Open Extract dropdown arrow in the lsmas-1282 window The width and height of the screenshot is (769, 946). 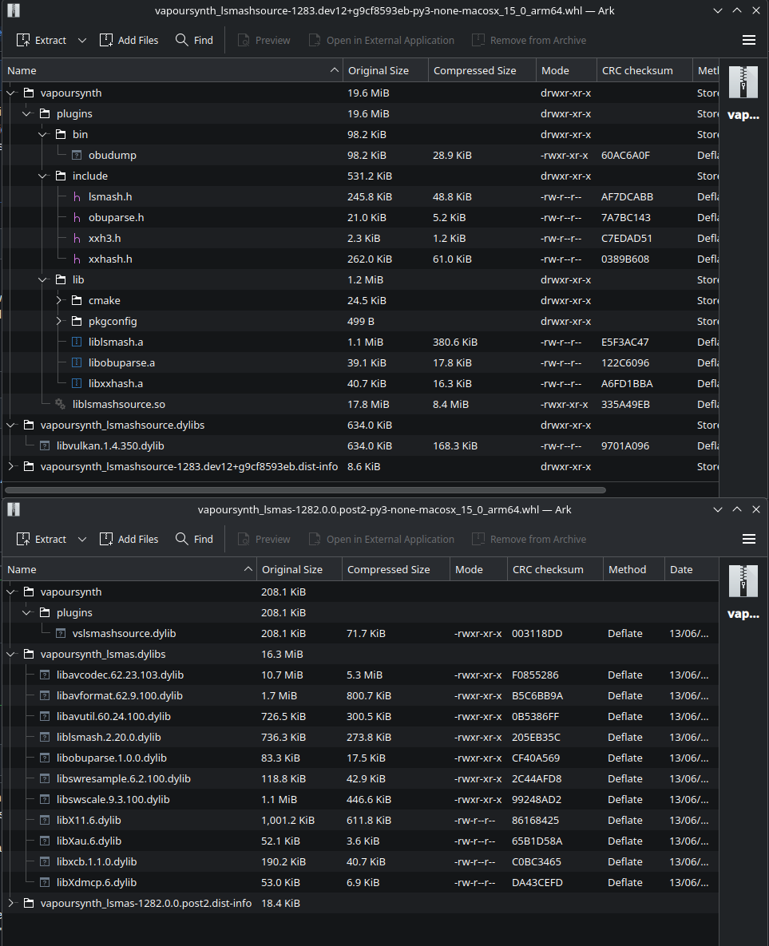click(x=82, y=540)
